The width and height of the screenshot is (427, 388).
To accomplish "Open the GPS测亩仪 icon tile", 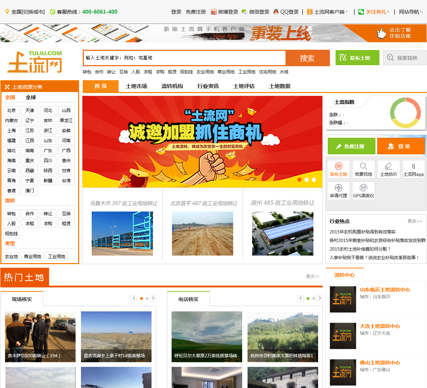I will click(364, 191).
